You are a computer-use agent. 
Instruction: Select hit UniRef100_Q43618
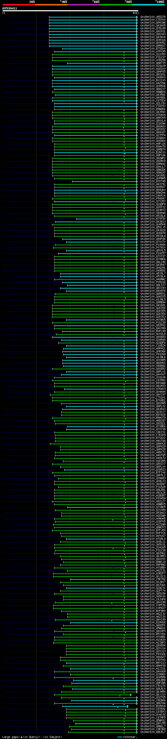153,230
